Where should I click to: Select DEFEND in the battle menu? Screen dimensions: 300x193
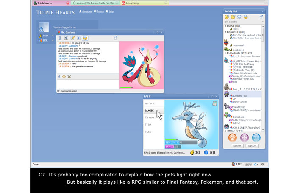[150, 117]
